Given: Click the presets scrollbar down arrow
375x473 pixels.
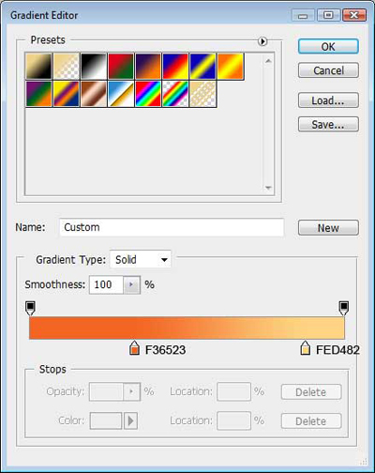Looking at the screenshot, I should (268, 188).
